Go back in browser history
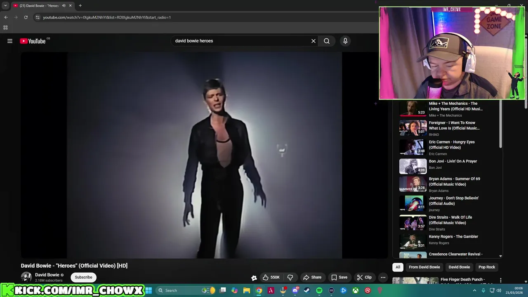This screenshot has height=297, width=528. click(x=6, y=17)
